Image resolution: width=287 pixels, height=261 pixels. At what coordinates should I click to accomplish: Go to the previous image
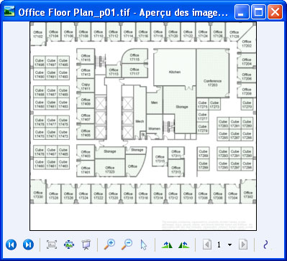tap(11, 245)
